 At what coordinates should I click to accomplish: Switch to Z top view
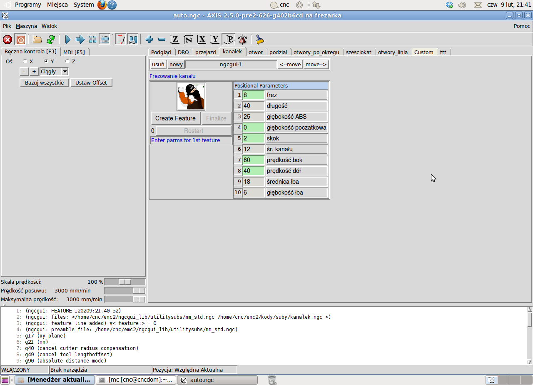pyautogui.click(x=175, y=40)
